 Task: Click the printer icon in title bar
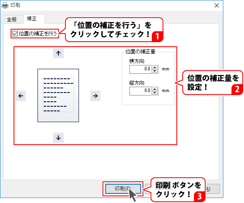[5, 5]
